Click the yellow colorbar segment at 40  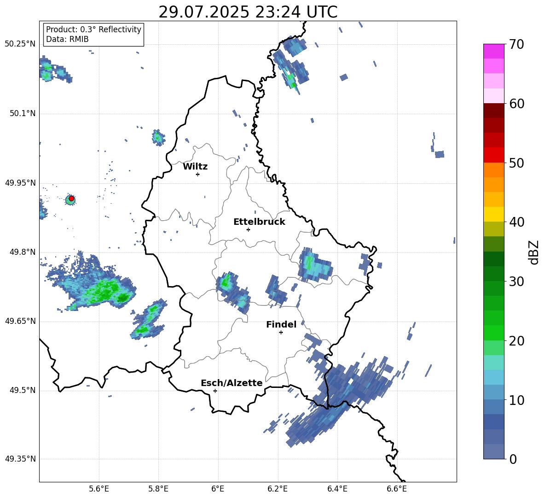tap(493, 214)
